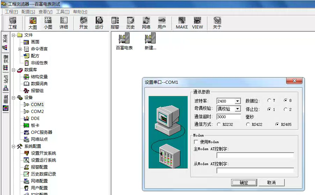The height and width of the screenshot is (195, 315).
Task: Collapse the 设备 tree folder
Action: point(13,98)
